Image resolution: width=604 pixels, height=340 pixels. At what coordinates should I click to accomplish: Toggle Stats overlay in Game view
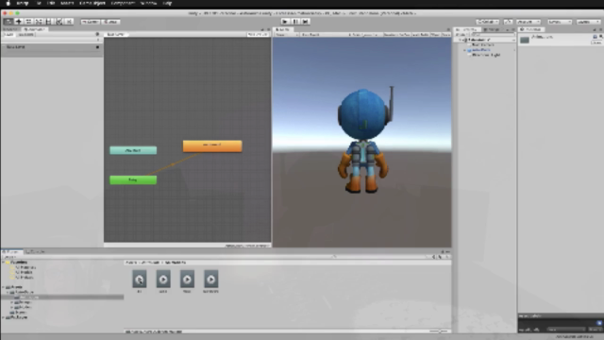click(x=435, y=35)
